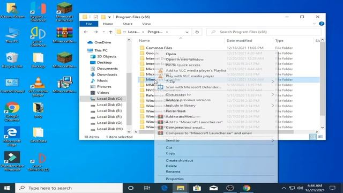Click Cortana circle on taskbar
This screenshot has height=193, width=343.
131,188
